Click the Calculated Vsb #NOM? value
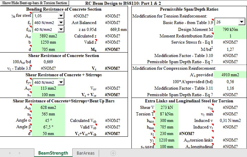This screenshot has width=247, height=157. click(112, 121)
